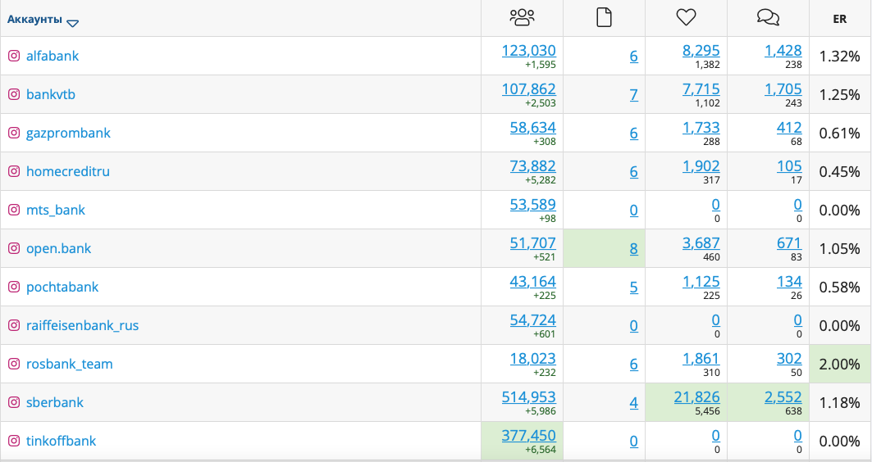The height and width of the screenshot is (462, 872).
Task: Click Instagram icon beside tinkoffbank
Action: (14, 441)
